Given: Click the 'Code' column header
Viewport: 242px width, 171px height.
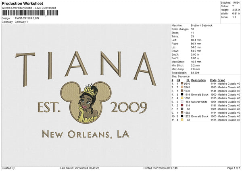Looking at the screenshot, I should (213, 80).
